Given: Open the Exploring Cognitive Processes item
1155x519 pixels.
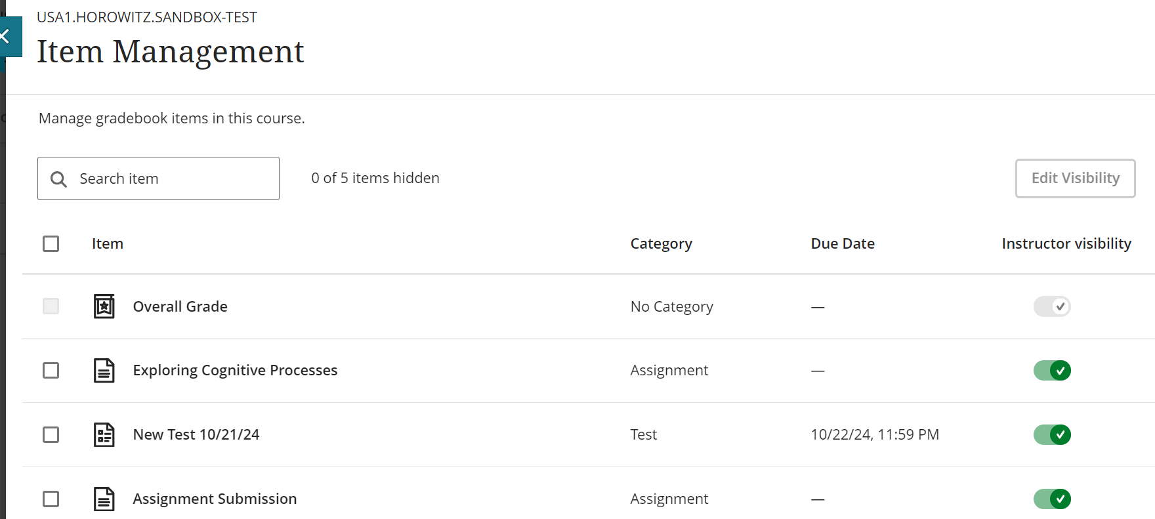Looking at the screenshot, I should pos(235,371).
